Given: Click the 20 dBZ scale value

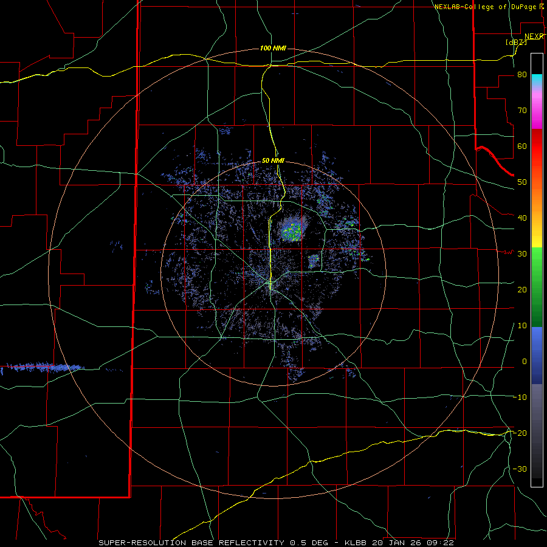Looking at the screenshot, I should pos(522,290).
